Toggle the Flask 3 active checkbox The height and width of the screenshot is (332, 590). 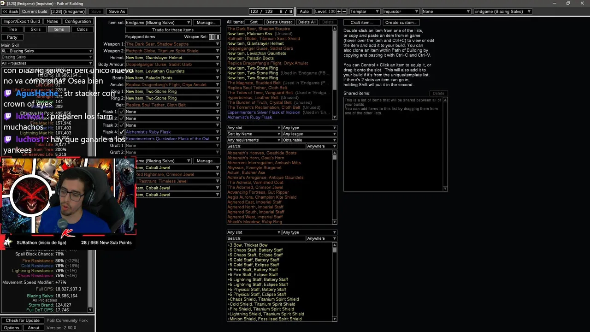point(122,125)
